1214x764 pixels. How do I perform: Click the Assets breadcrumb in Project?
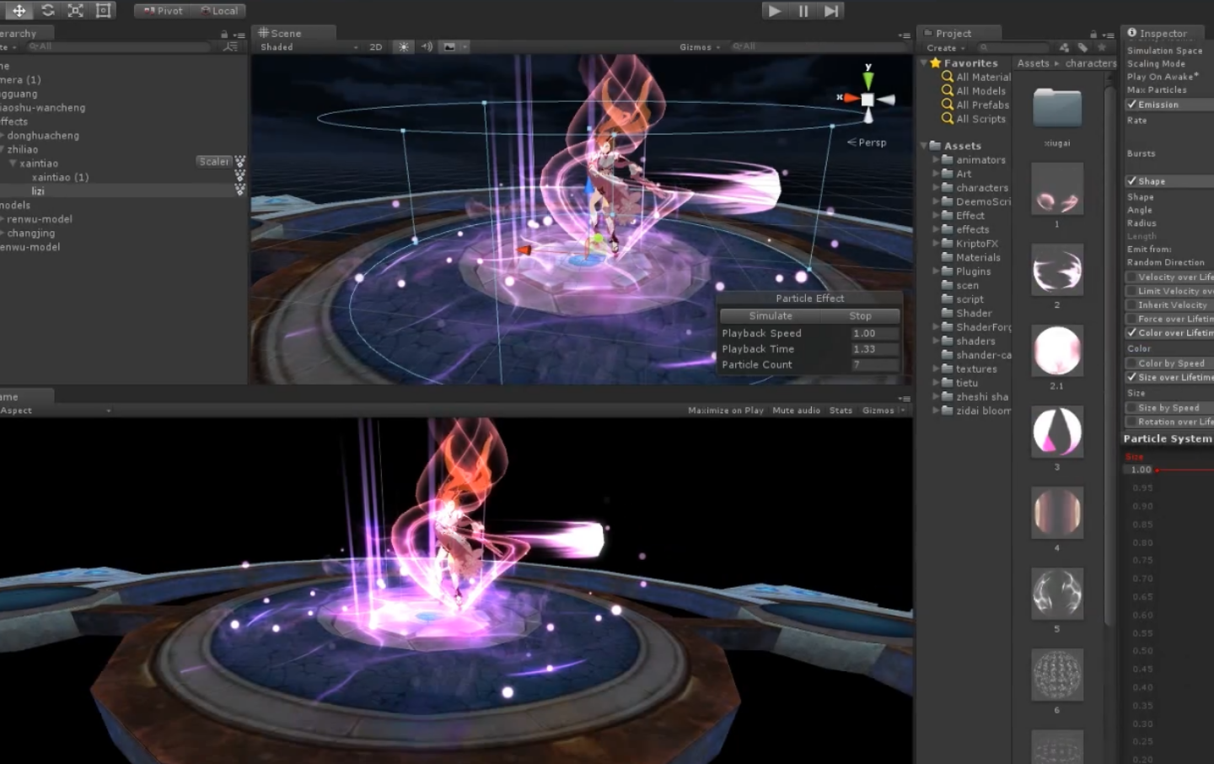click(x=1033, y=63)
